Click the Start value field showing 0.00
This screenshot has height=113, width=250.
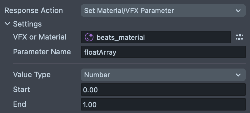click(163, 90)
